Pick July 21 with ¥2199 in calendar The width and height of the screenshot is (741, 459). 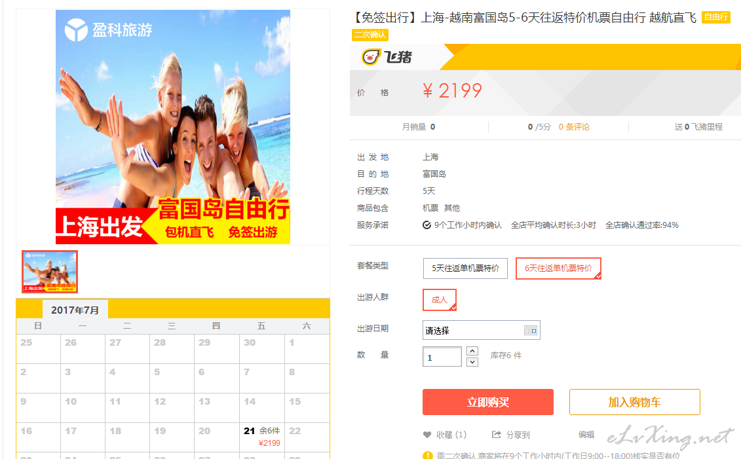coord(262,437)
